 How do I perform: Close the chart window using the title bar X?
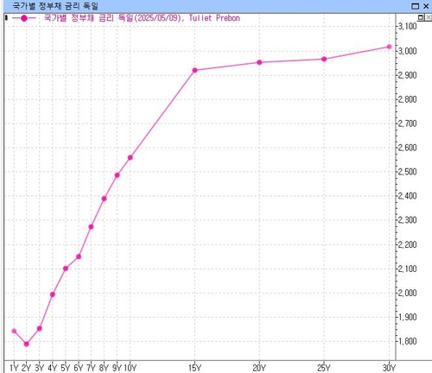point(426,6)
